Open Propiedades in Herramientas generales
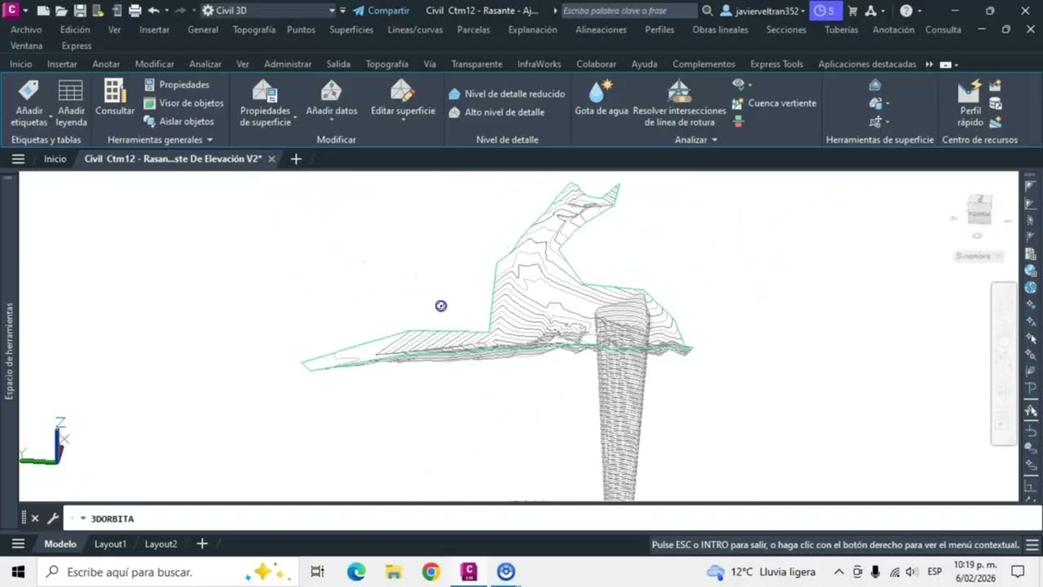Screen dimensions: 1043x587 coord(177,85)
